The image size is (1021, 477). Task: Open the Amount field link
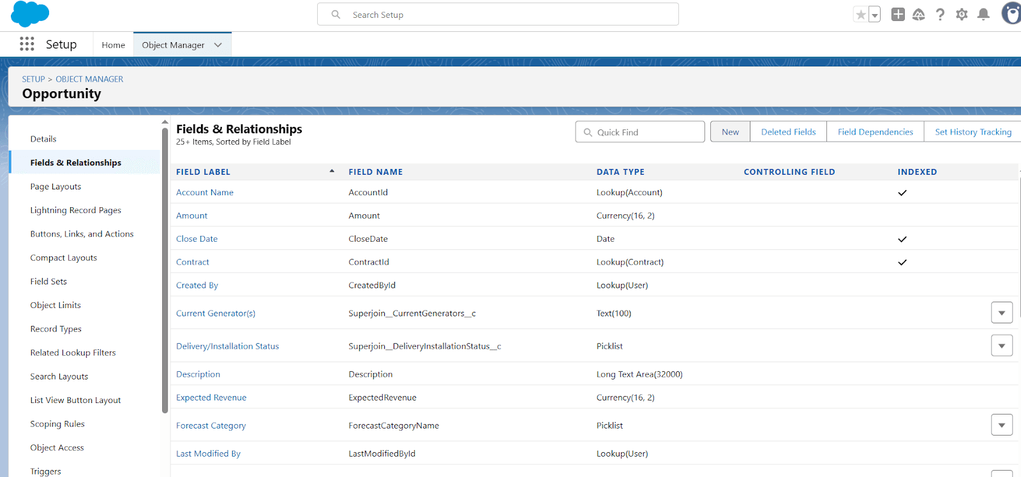click(x=191, y=216)
